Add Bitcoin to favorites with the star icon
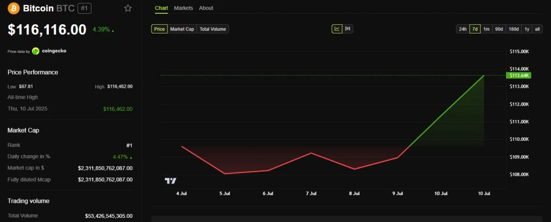This screenshot has width=551, height=222. tap(128, 8)
